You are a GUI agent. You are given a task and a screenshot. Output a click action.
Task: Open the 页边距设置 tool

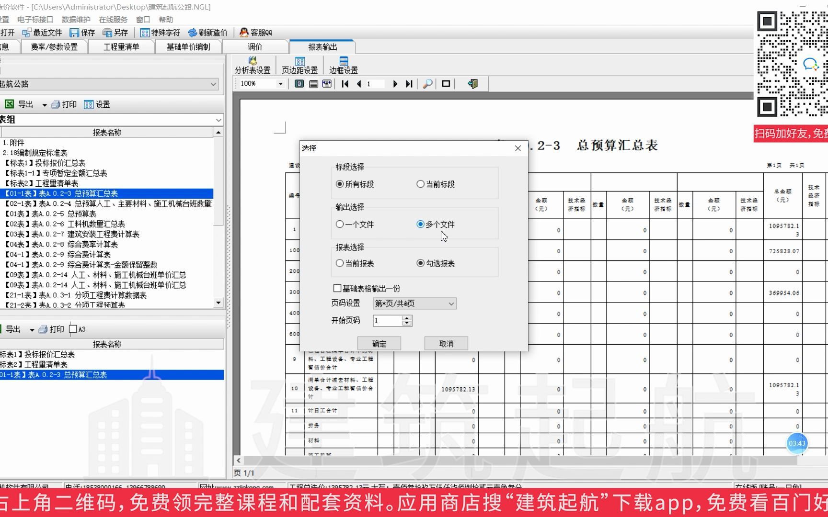pyautogui.click(x=299, y=66)
